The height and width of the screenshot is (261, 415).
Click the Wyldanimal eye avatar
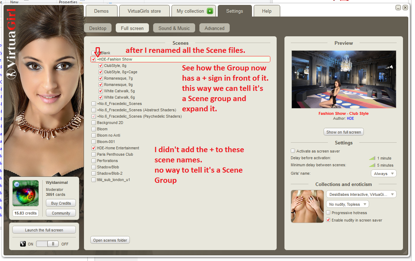point(26,193)
